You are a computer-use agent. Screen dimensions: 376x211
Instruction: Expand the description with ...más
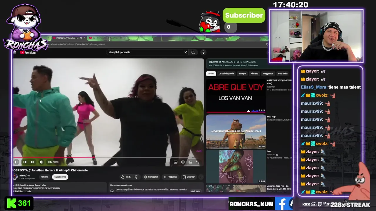pos(28,191)
